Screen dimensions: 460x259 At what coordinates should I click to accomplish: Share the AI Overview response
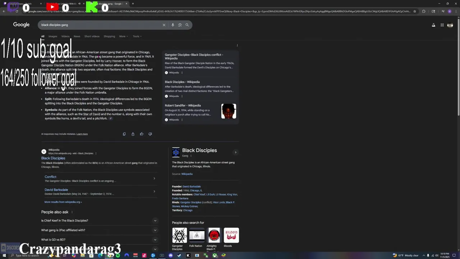[133, 134]
